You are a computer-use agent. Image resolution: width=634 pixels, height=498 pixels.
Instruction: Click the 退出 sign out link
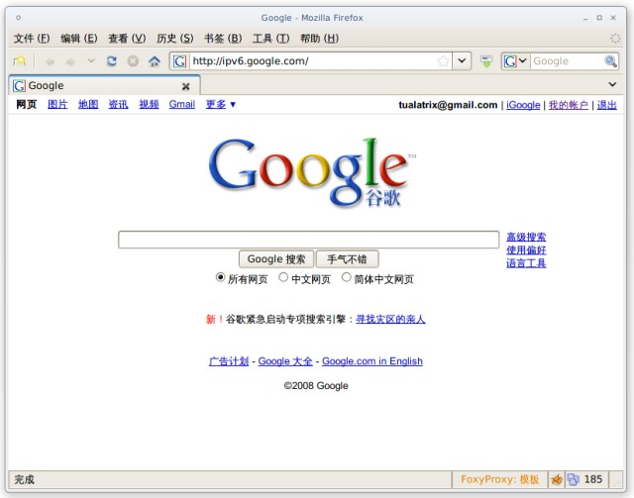coord(607,105)
